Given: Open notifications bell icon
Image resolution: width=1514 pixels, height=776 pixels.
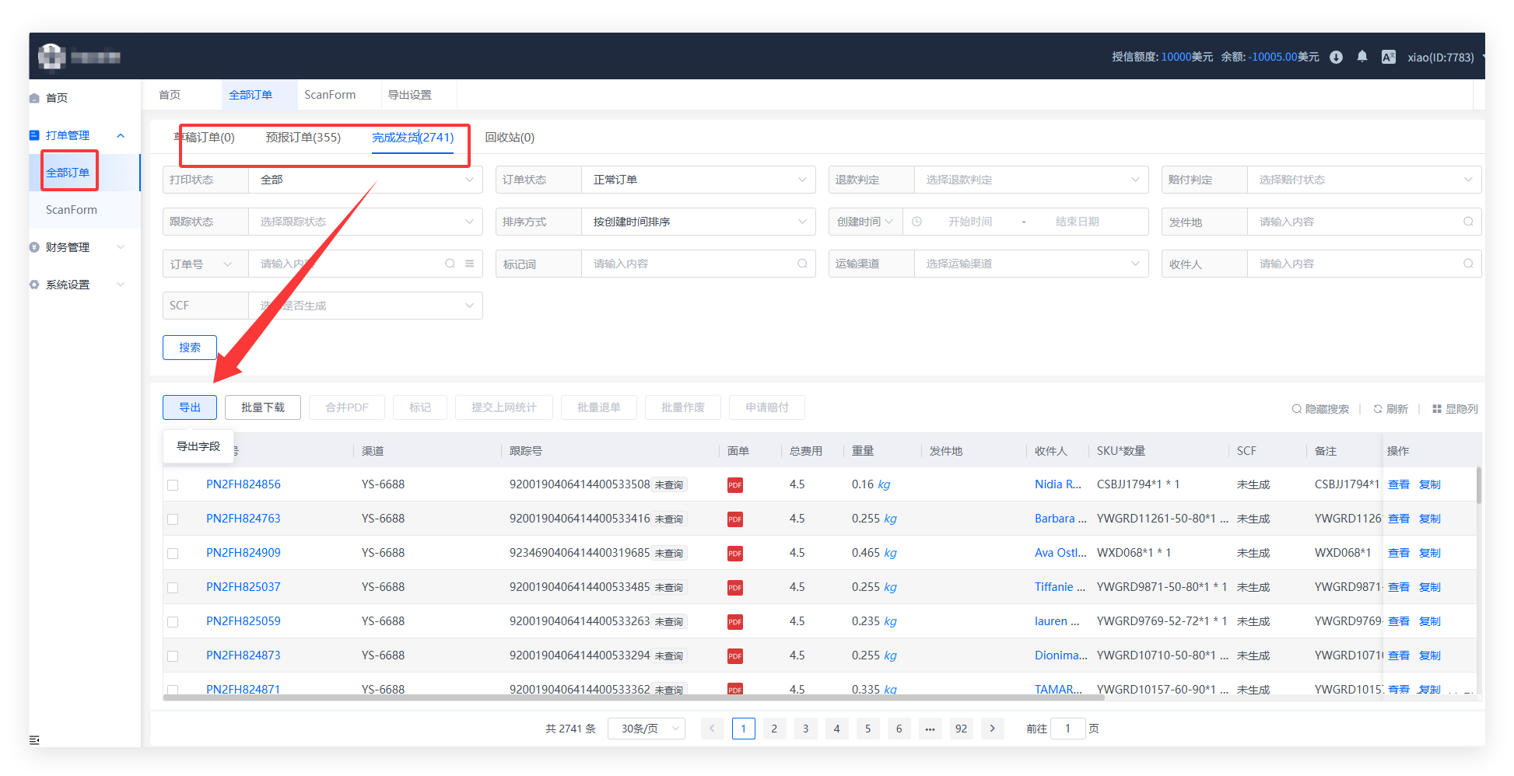Looking at the screenshot, I should click(x=1362, y=57).
